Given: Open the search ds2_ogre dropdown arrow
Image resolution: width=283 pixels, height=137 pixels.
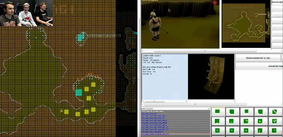Looking at the screenshot, I should point(209,109).
